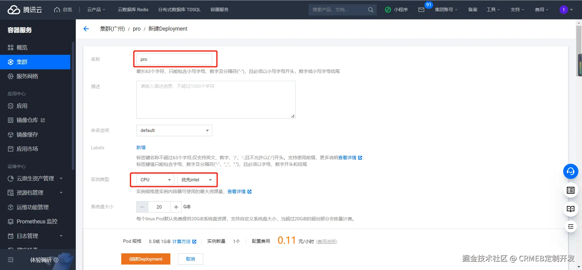Viewport: 582px width, 270px height.
Task: Open the user account avatar menu
Action: pos(566,10)
